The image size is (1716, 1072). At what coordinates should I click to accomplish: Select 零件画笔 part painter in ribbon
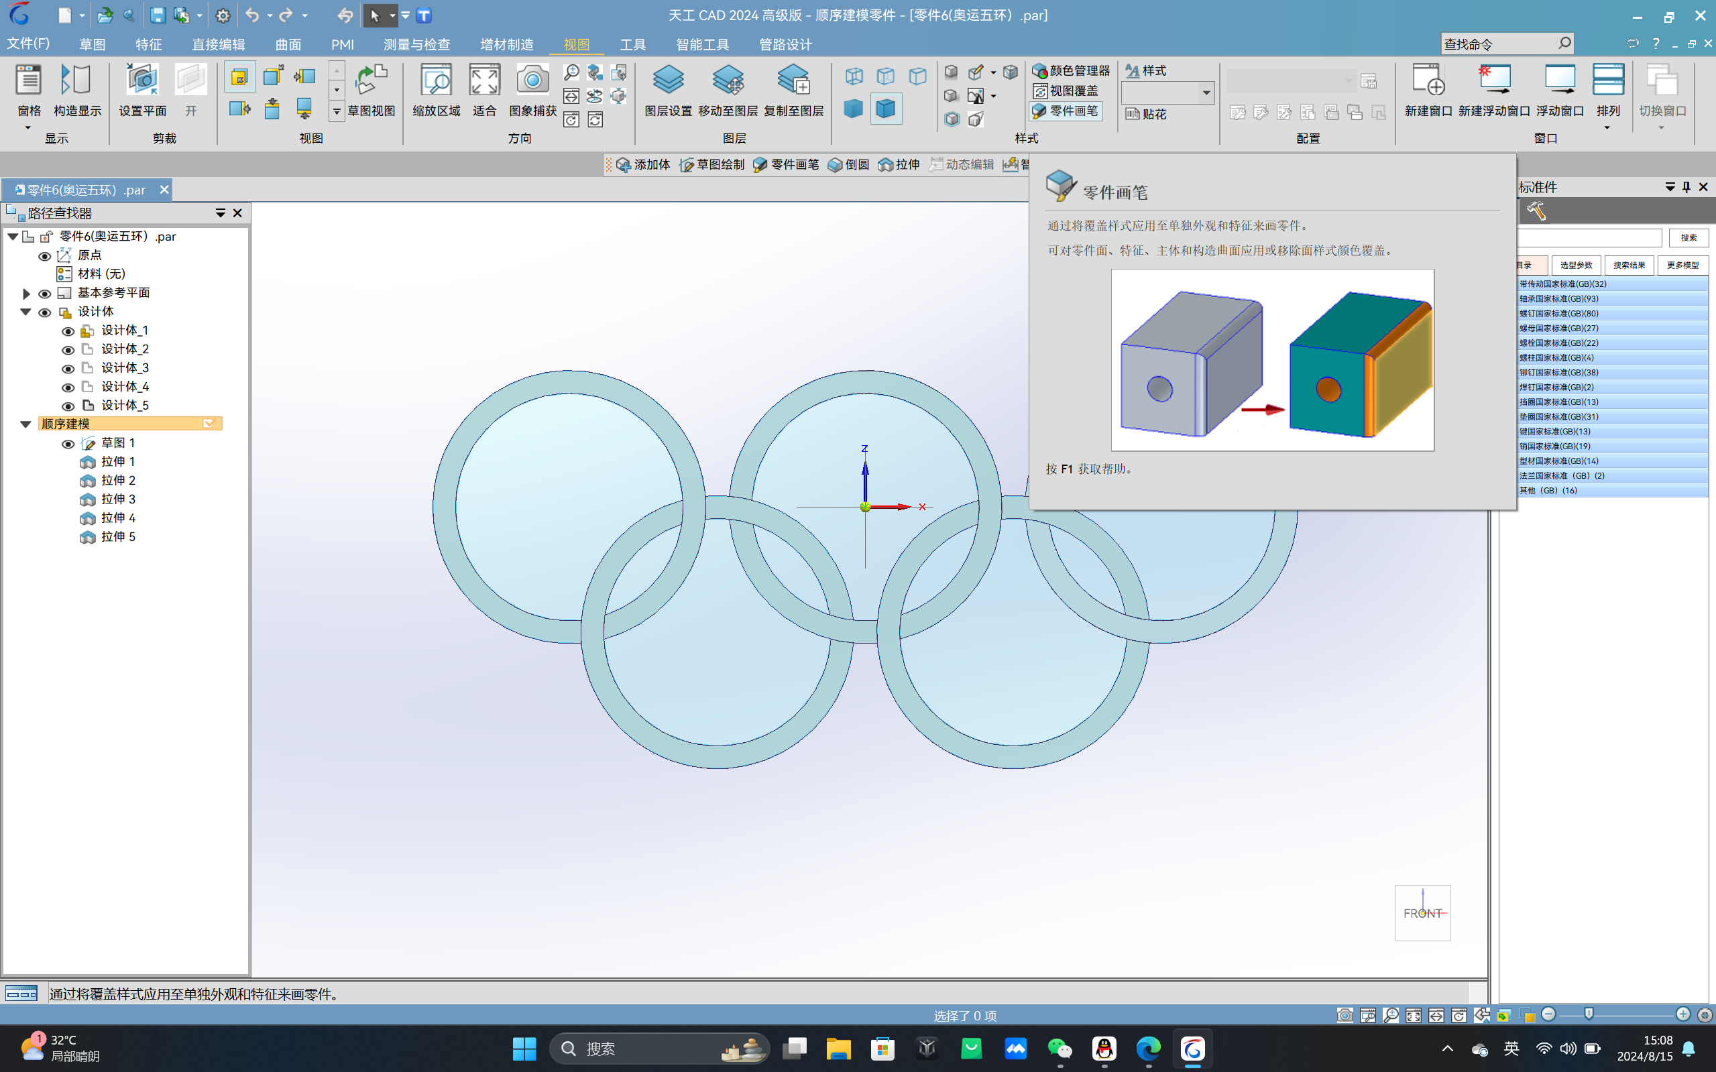pos(1066,111)
